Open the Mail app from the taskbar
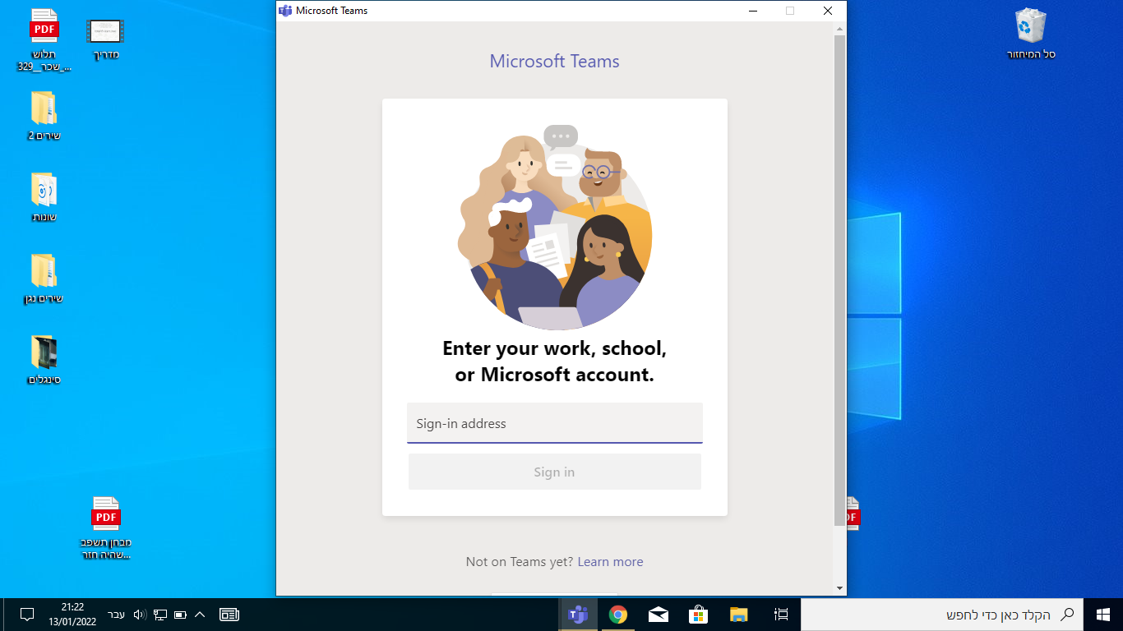1123x631 pixels. pyautogui.click(x=659, y=615)
